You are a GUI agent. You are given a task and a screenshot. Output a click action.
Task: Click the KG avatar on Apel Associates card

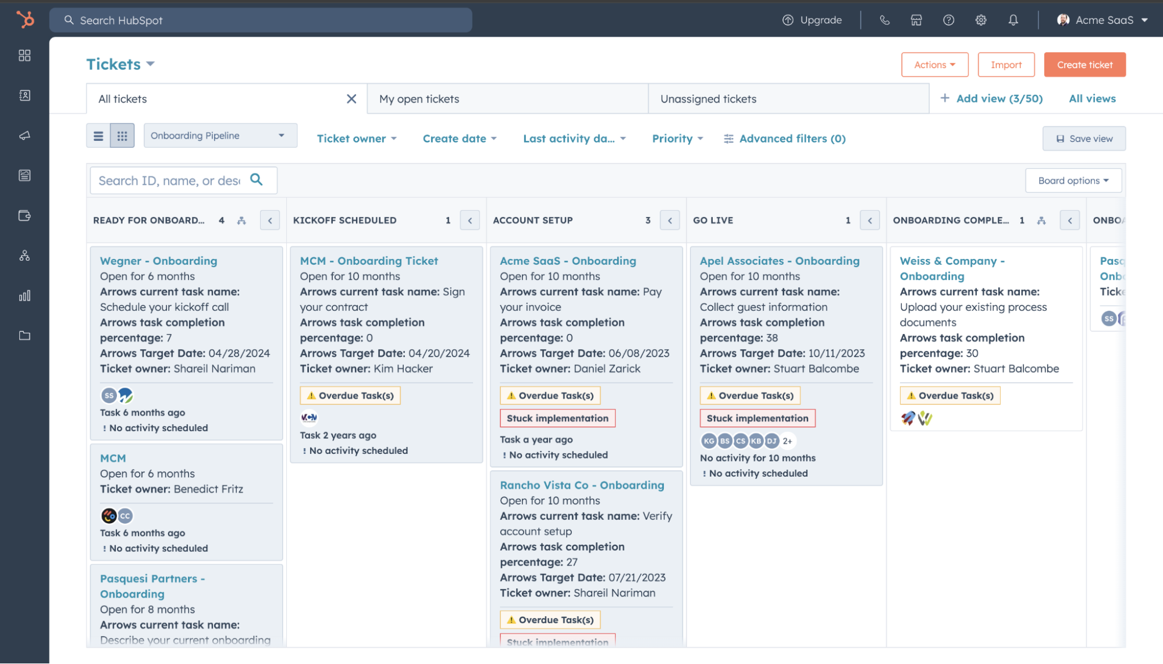(709, 441)
